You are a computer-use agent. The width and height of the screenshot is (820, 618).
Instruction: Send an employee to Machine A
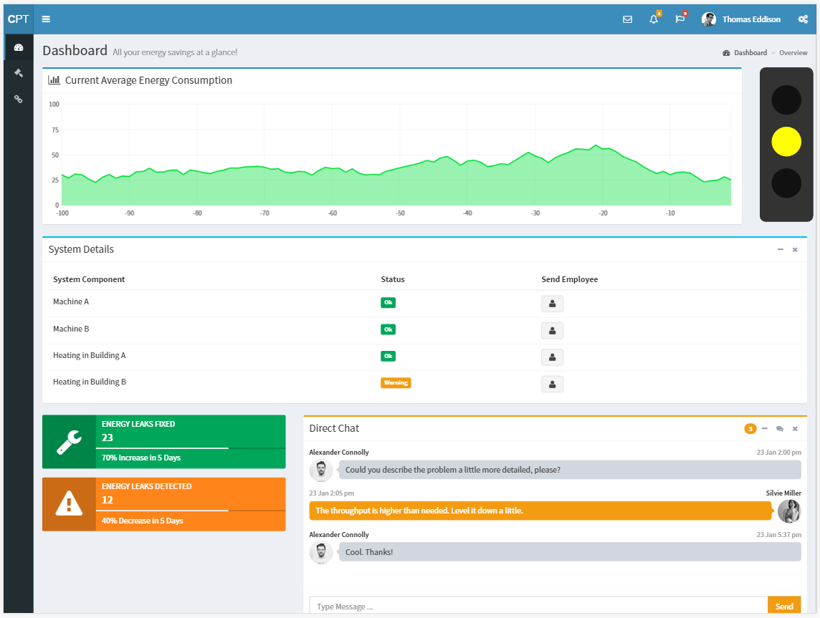click(552, 304)
